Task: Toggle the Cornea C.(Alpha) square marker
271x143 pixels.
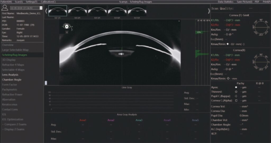Action: tap(236, 100)
